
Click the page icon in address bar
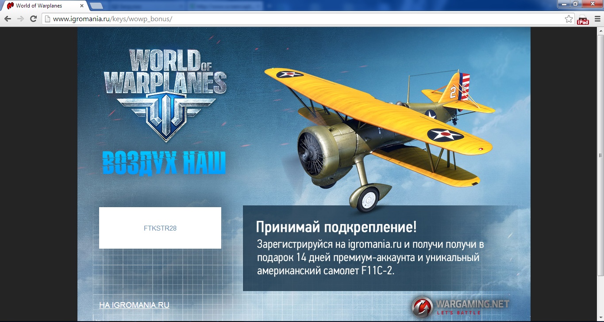pyautogui.click(x=47, y=19)
